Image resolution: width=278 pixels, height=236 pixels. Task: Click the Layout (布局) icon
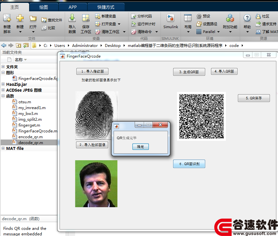click(188, 18)
